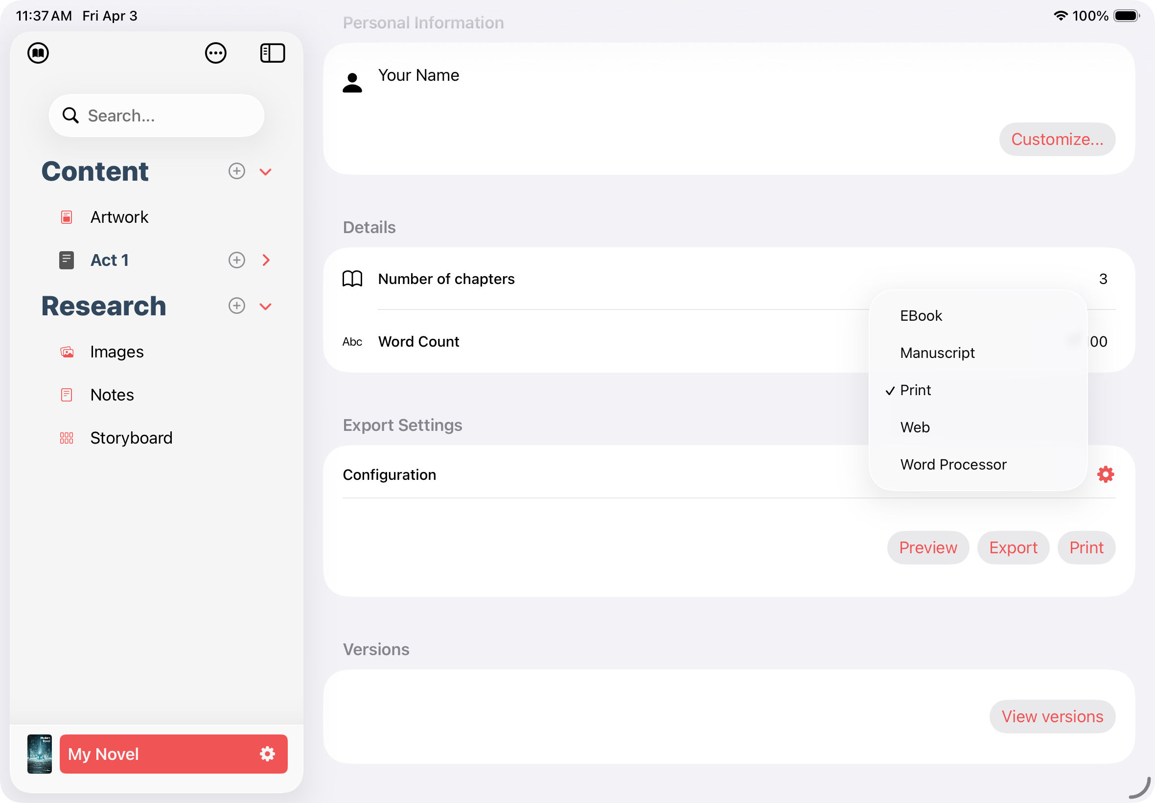Collapse the Content section chevron

click(x=265, y=172)
